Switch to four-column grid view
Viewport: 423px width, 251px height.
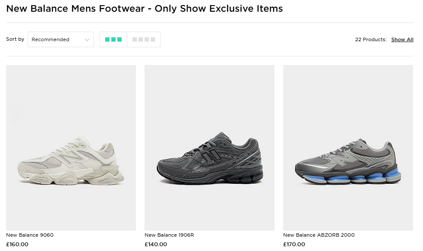(x=144, y=39)
